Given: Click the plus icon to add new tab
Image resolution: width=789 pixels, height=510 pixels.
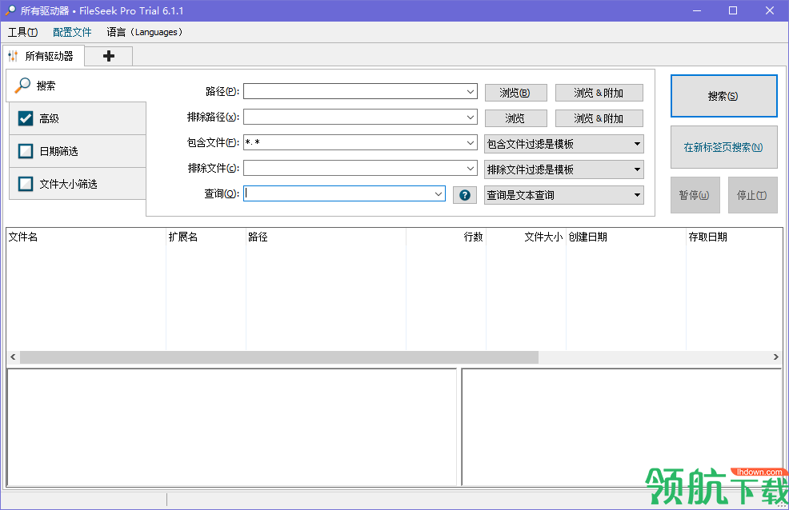Looking at the screenshot, I should pos(109,56).
